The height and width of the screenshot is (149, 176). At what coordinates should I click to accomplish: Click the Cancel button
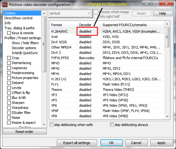(136, 143)
